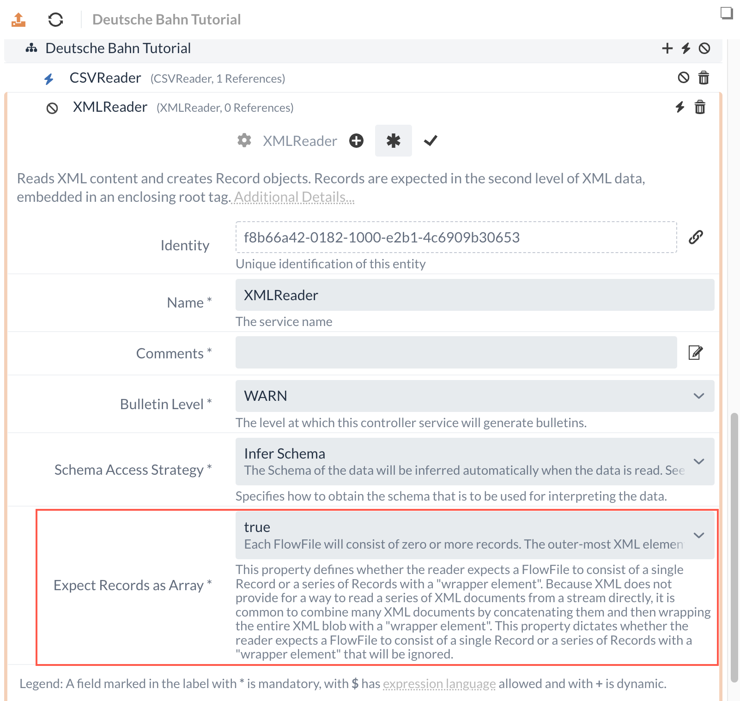Copy the Identity link with the chain icon
The image size is (740, 701).
(x=696, y=237)
